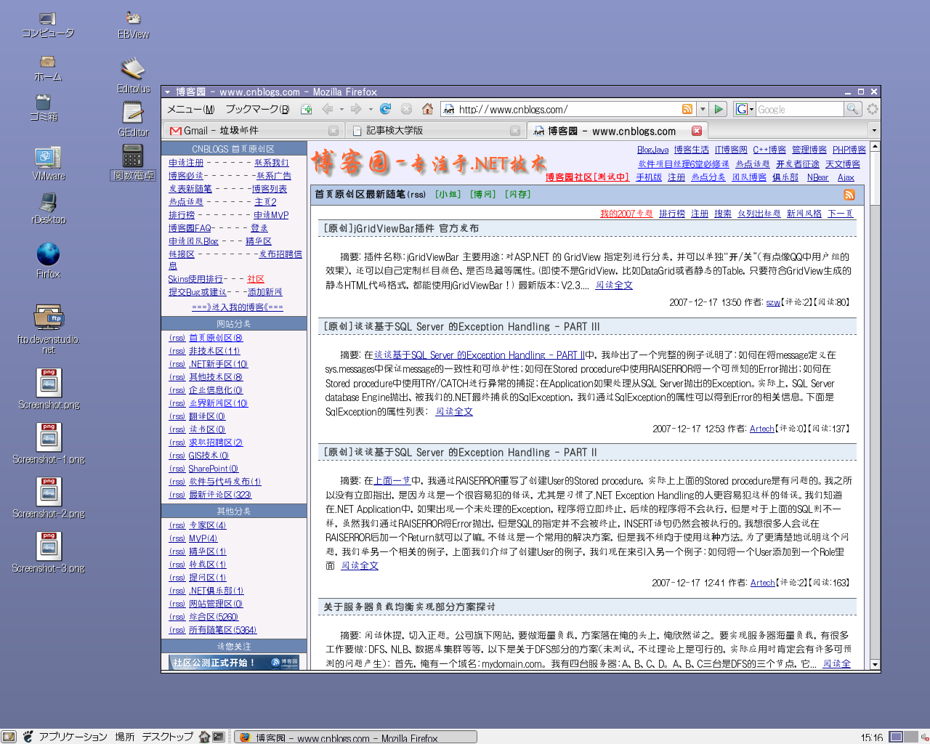Screen dimensions: 930x744
Task: Switch to the 記事検大学版 tab
Action: click(x=436, y=131)
